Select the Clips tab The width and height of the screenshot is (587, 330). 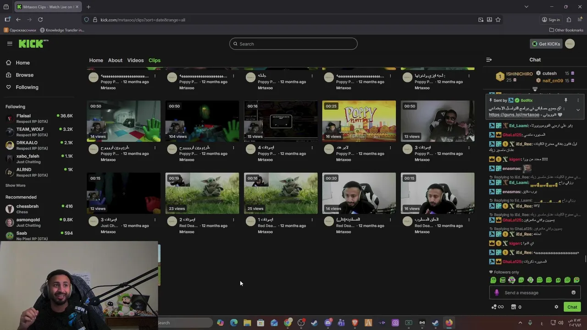(154, 60)
